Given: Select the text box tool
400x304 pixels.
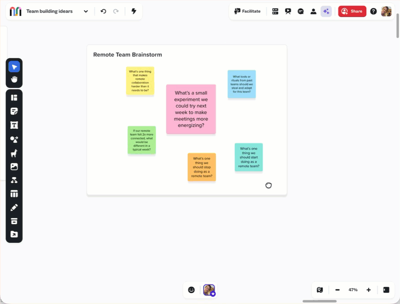Looking at the screenshot, I should 14,125.
